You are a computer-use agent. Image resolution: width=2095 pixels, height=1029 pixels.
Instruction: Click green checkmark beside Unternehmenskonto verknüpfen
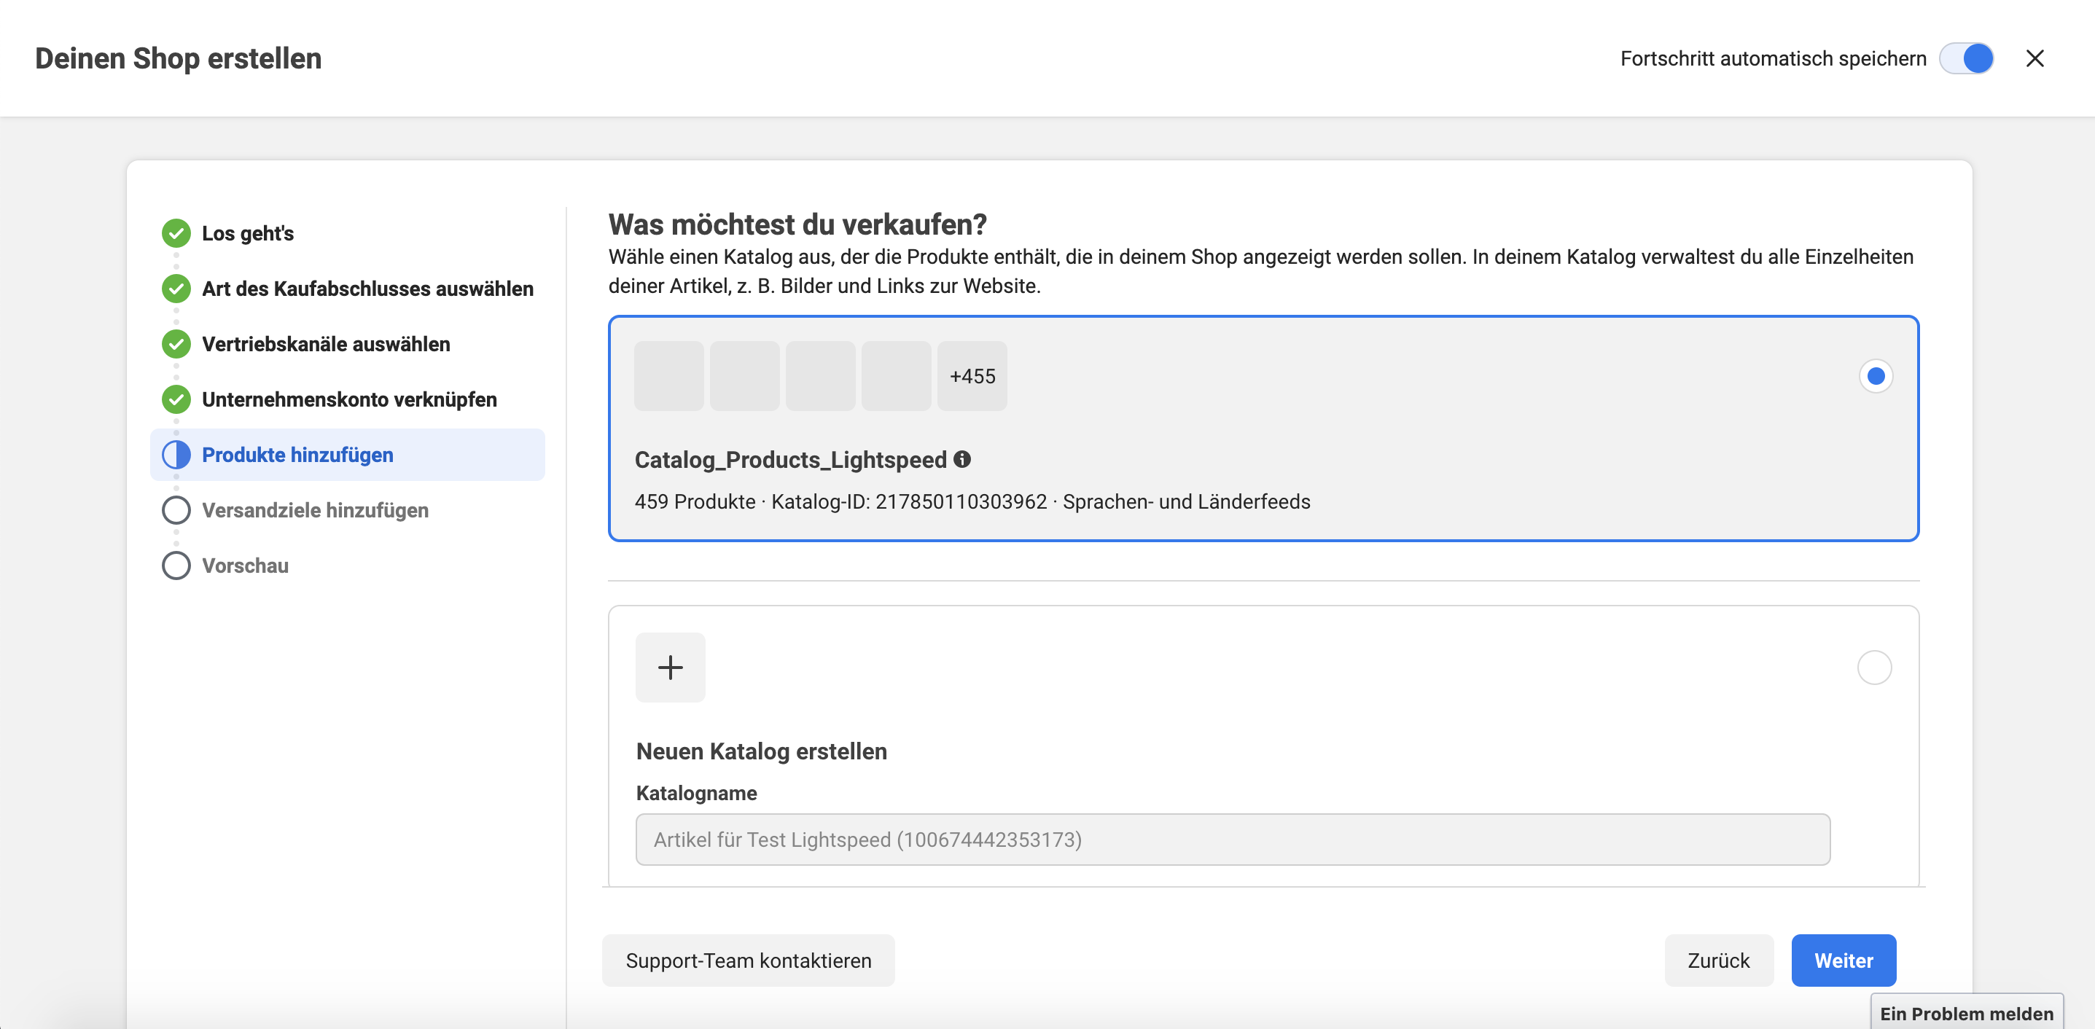176,399
